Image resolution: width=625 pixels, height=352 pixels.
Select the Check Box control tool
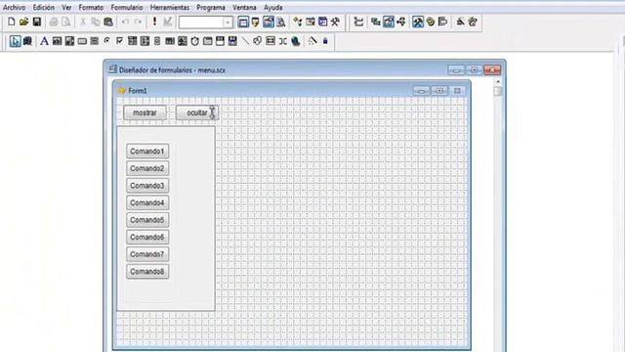[119, 41]
